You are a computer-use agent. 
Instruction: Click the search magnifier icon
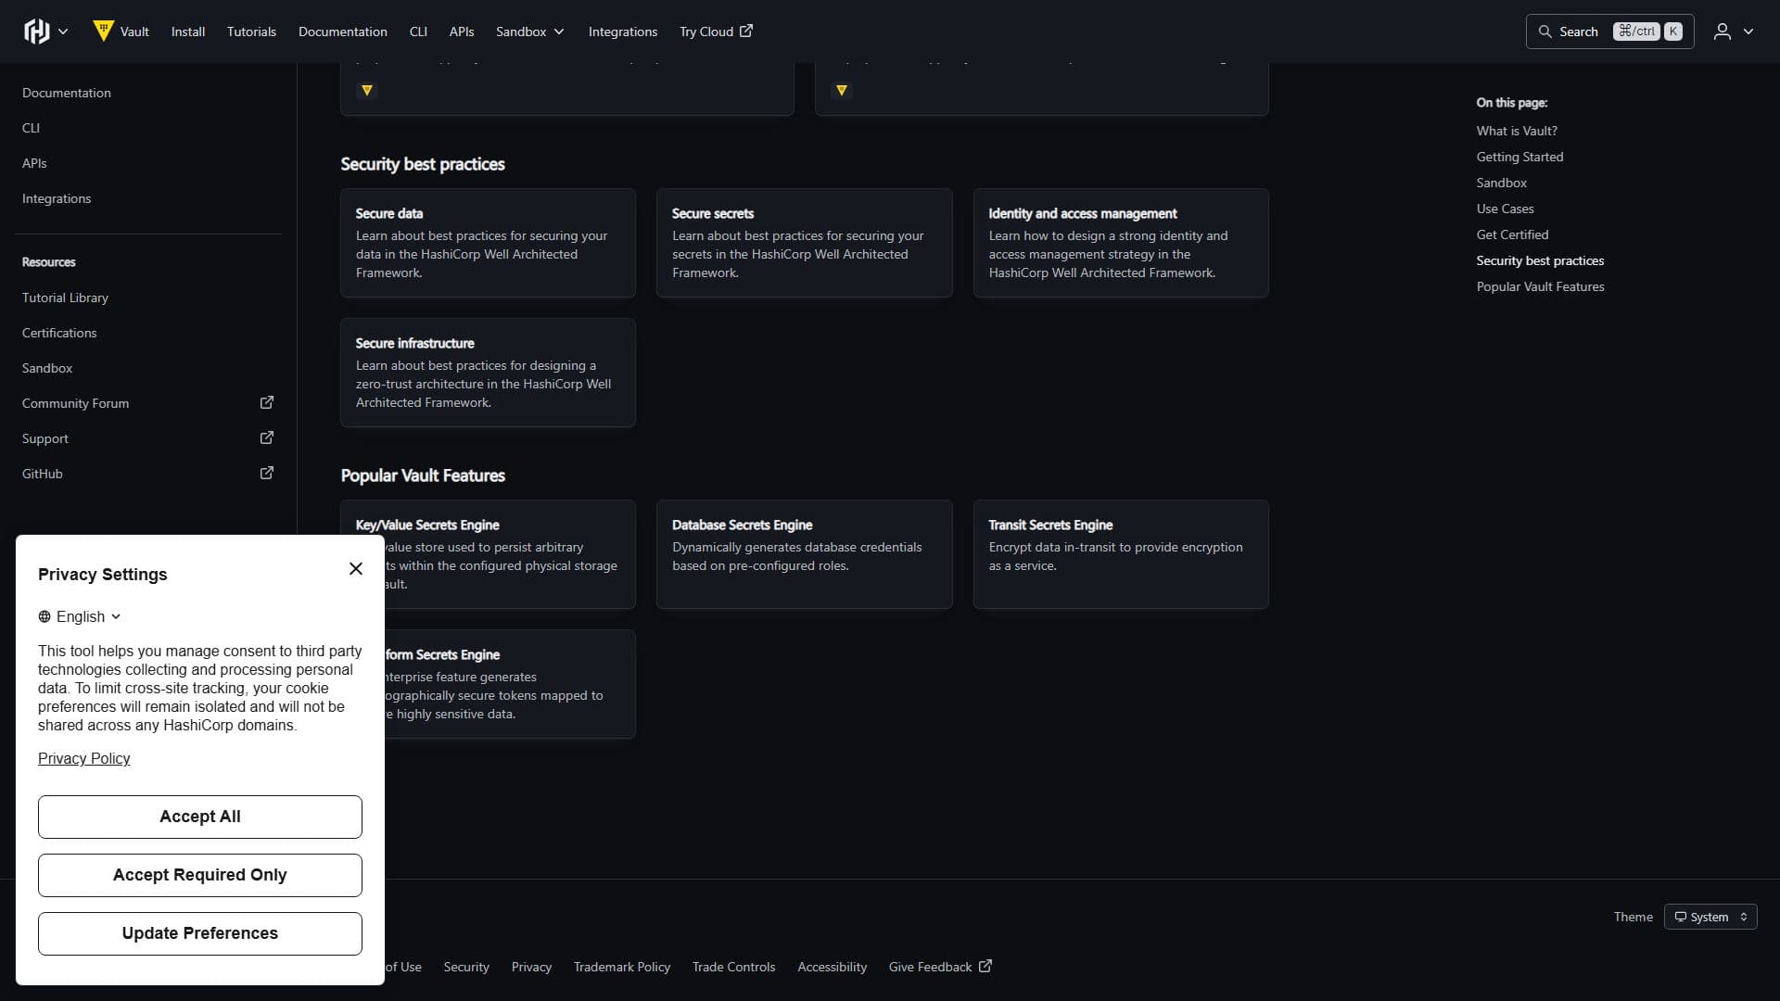pos(1545,32)
